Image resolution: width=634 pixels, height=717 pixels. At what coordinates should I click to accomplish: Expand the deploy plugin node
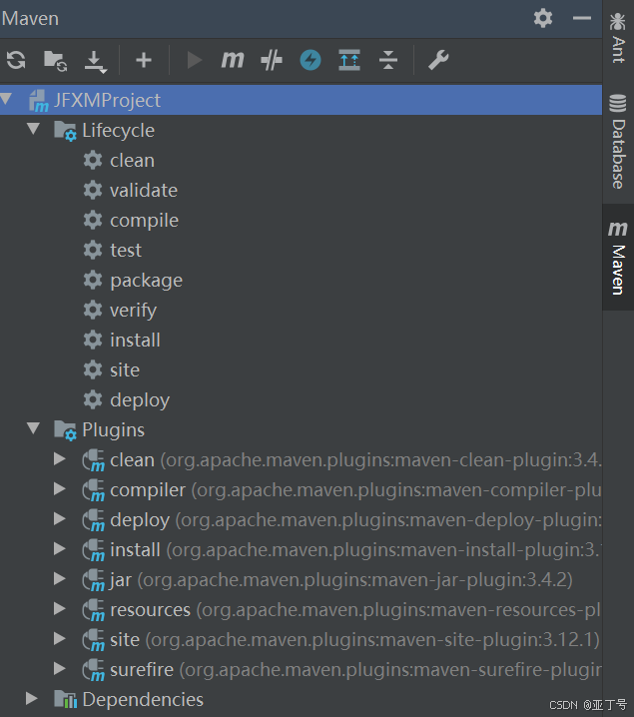(60, 518)
